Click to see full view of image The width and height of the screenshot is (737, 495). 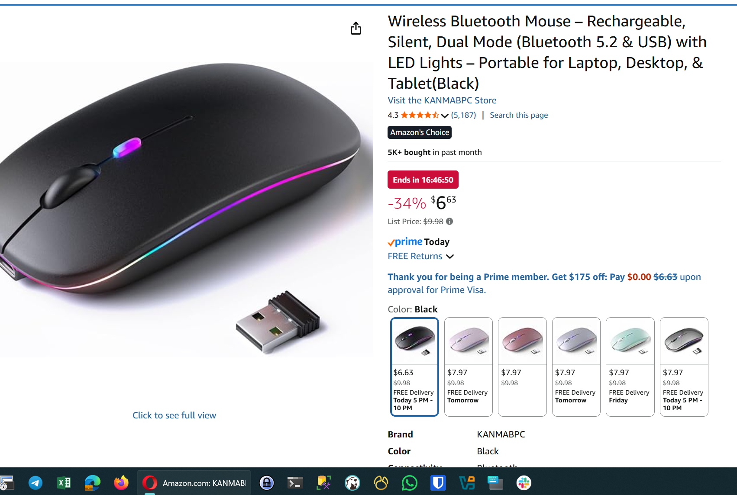(x=174, y=415)
